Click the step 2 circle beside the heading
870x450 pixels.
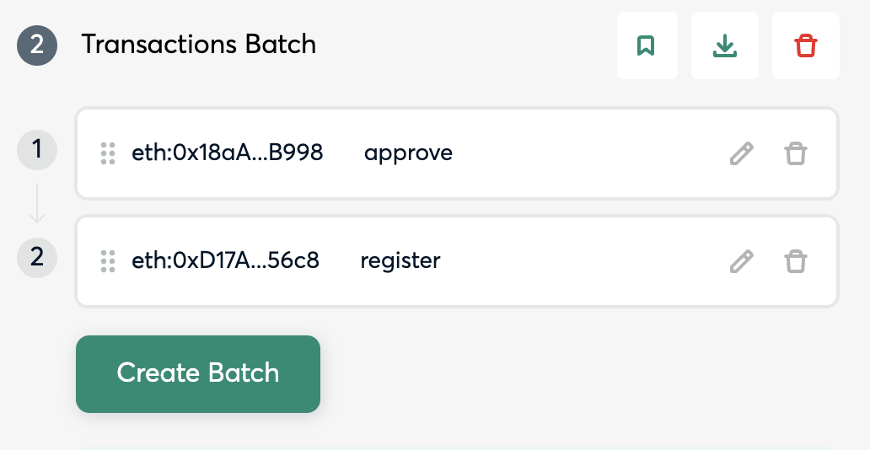(37, 45)
